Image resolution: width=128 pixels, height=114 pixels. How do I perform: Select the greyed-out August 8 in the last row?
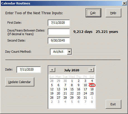pyautogui.click(x=92, y=102)
